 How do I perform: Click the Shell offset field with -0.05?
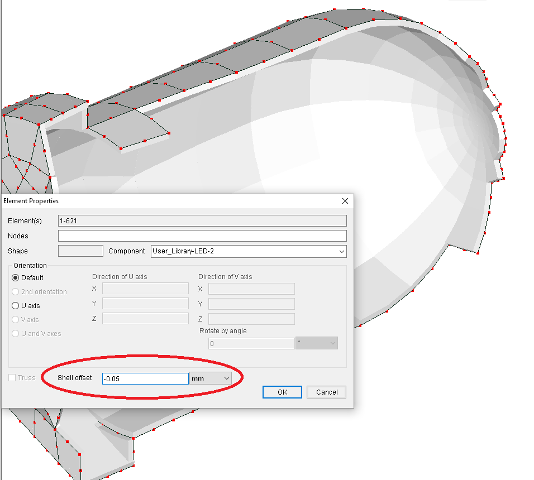[x=145, y=378]
